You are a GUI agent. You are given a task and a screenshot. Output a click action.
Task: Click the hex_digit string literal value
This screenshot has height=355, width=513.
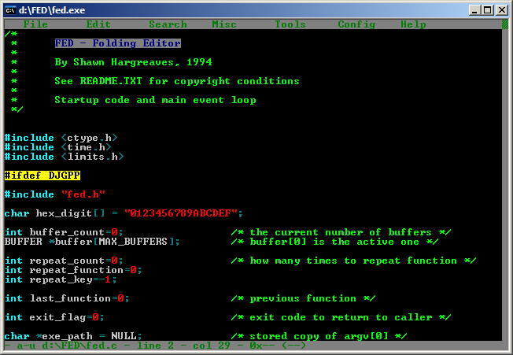click(183, 213)
